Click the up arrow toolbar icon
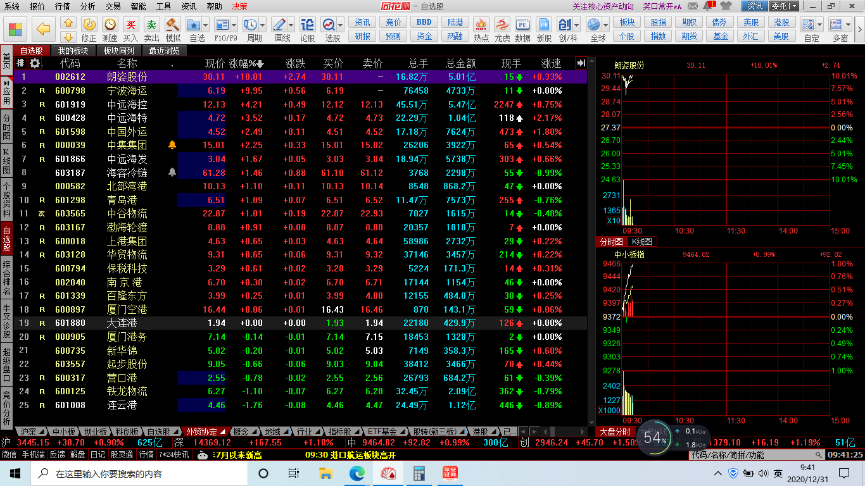Viewport: 865px width, 486px height. tap(68, 23)
